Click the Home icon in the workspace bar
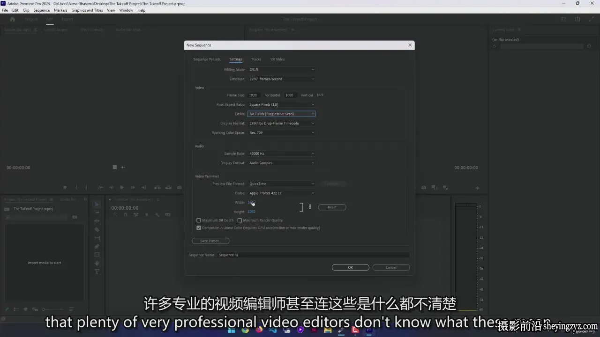The image size is (600, 337). [13, 19]
